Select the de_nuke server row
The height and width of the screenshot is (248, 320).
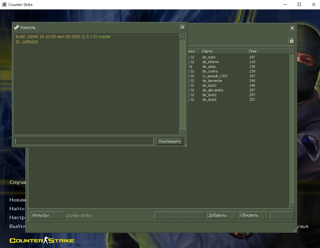point(238,57)
